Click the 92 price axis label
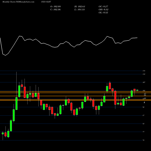Image resolution: width=151 pixels, height=151 pixels. 143,107
